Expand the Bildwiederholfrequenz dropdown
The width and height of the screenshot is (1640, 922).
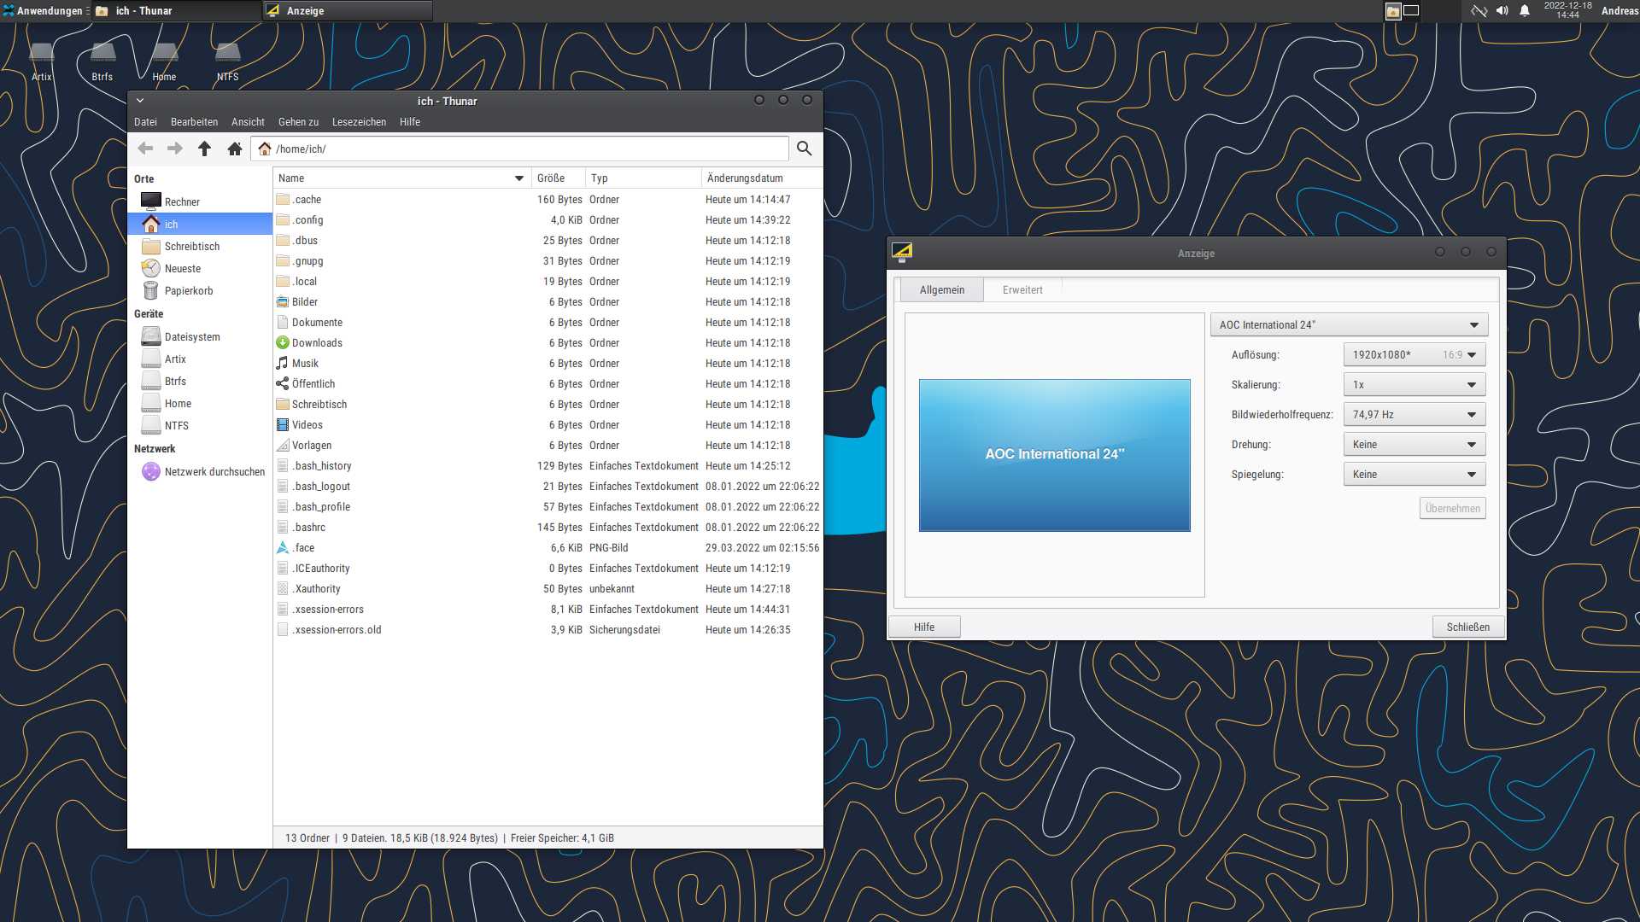tap(1414, 415)
